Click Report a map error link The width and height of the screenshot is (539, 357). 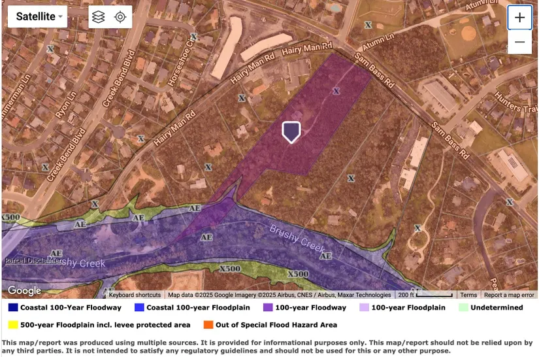click(509, 295)
